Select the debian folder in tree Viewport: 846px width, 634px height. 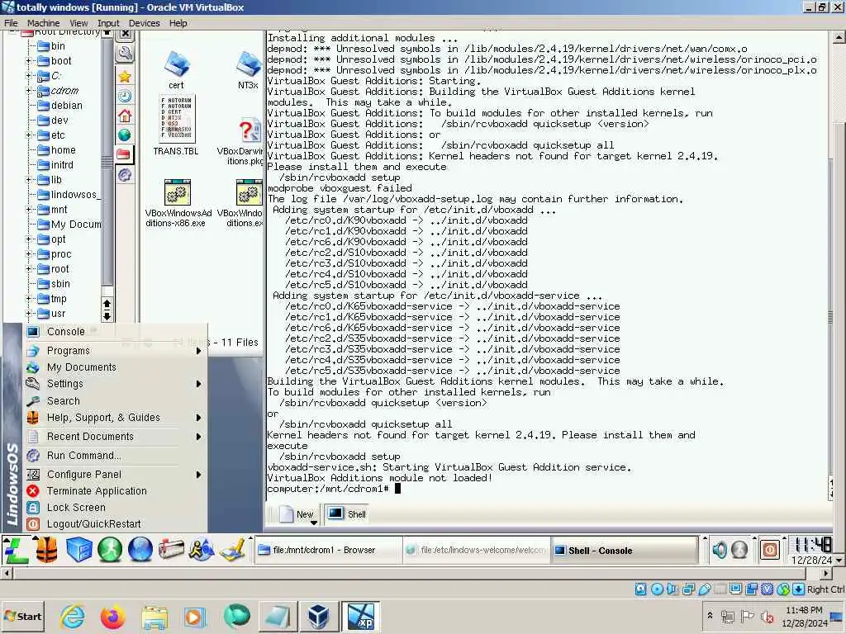(x=59, y=106)
